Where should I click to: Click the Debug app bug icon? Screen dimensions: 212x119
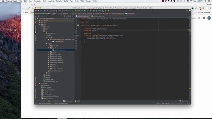[x=85, y=11]
